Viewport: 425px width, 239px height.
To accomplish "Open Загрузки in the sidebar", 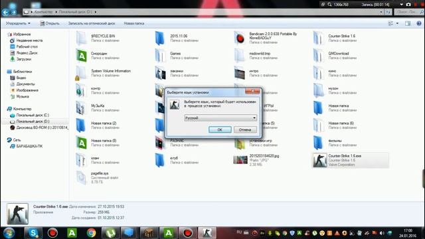I will pyautogui.click(x=24, y=59).
